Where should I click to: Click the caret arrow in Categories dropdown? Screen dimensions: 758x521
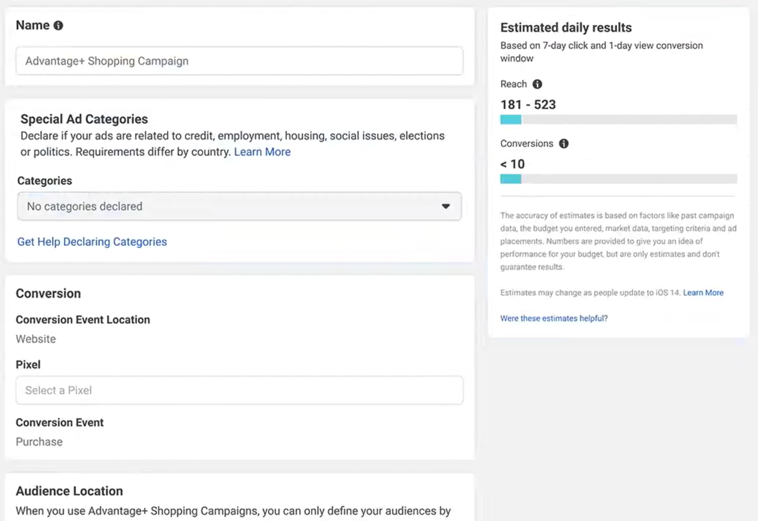[x=445, y=207]
